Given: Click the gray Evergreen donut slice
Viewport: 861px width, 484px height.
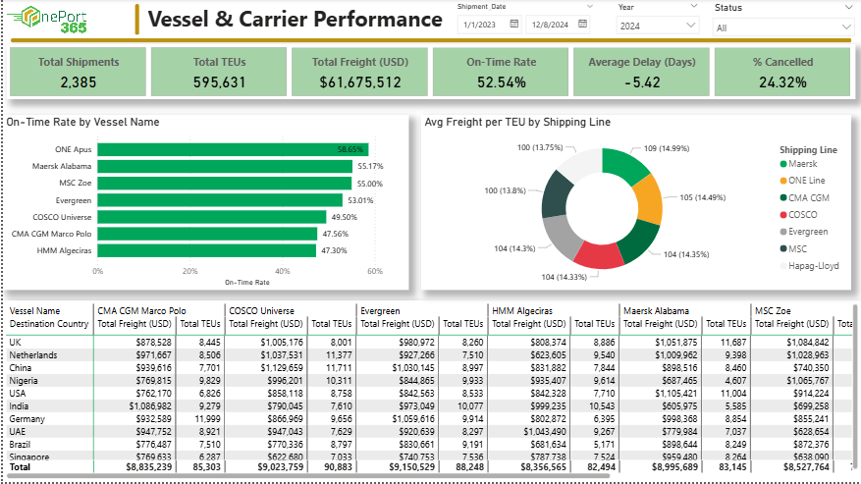Looking at the screenshot, I should click(x=560, y=238).
